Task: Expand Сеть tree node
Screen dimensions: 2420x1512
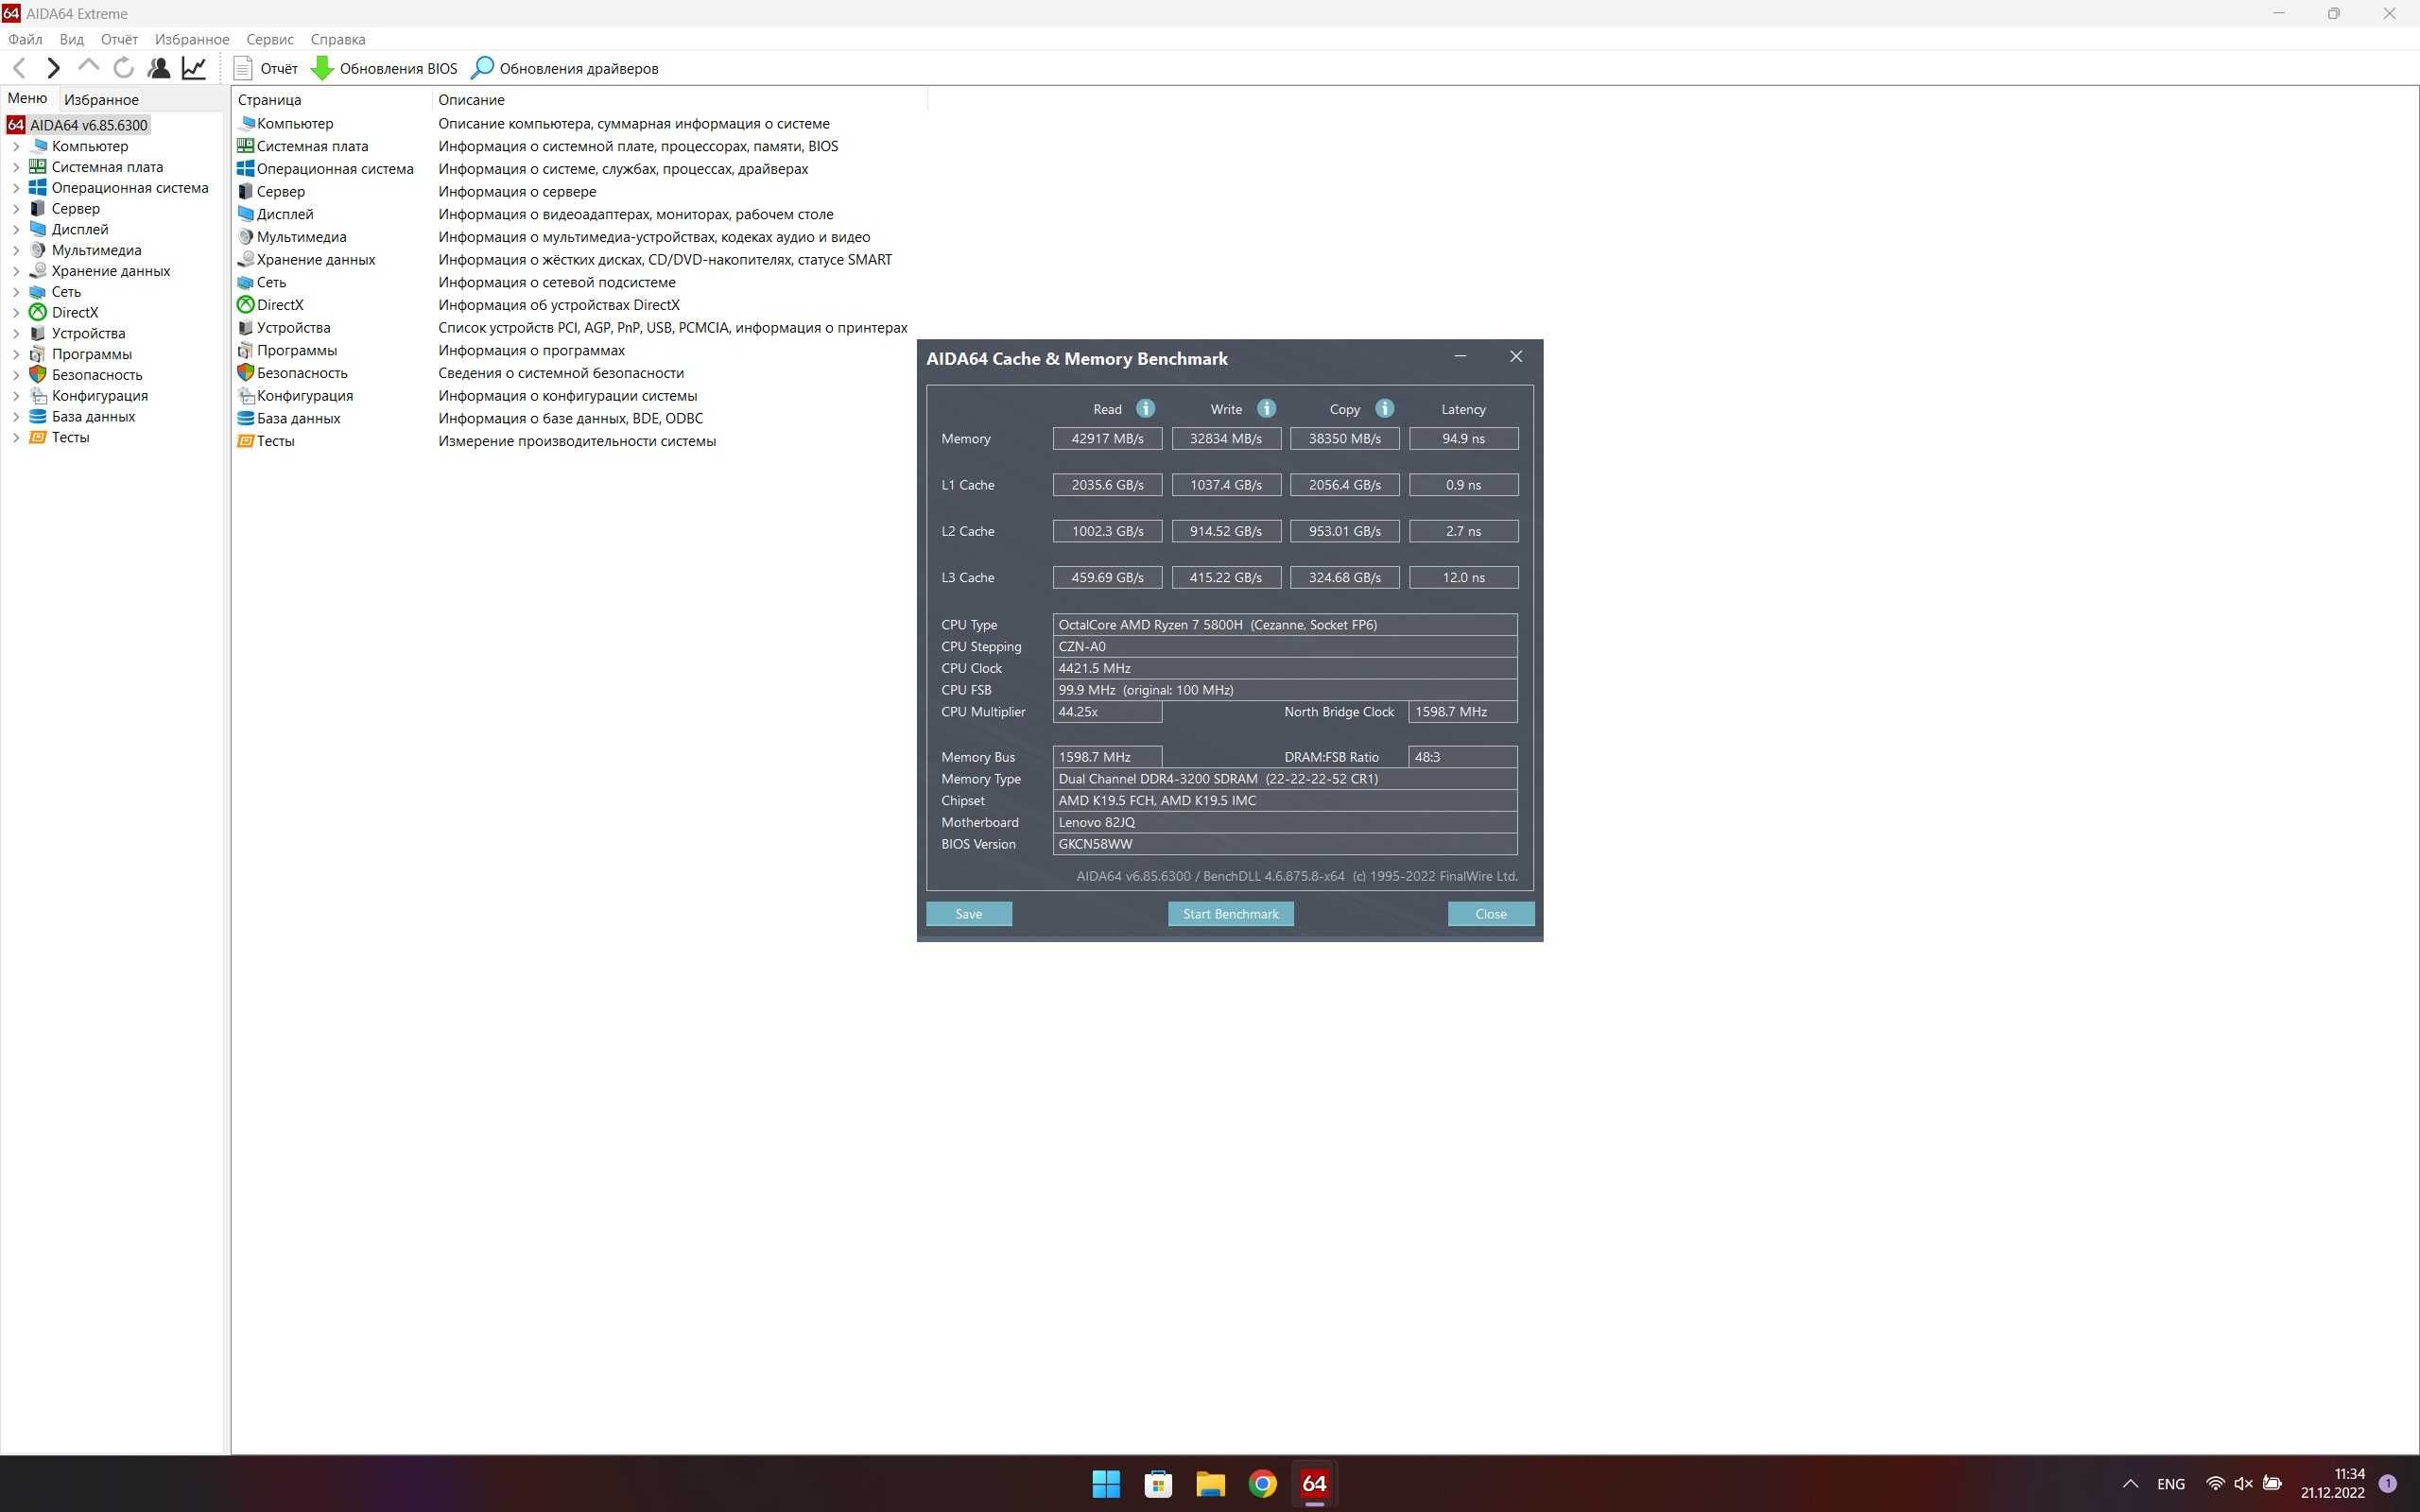Action: click(x=16, y=292)
